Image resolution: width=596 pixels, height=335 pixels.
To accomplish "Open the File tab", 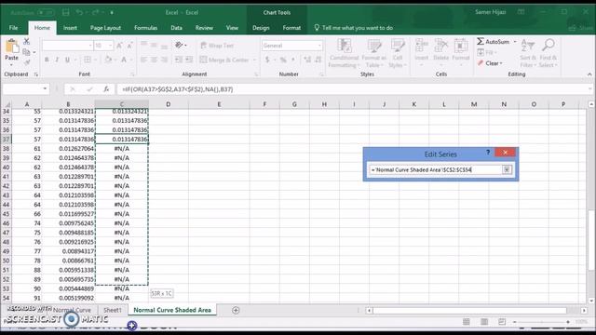I will 13,28.
